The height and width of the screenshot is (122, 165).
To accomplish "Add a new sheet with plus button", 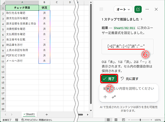I will [x=47, y=115].
